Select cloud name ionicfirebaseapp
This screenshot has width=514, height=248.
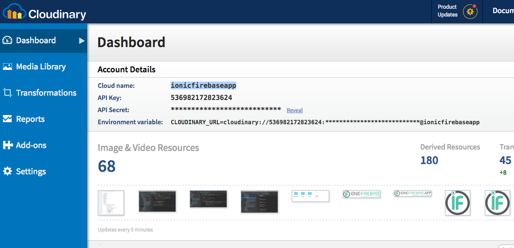click(x=204, y=85)
